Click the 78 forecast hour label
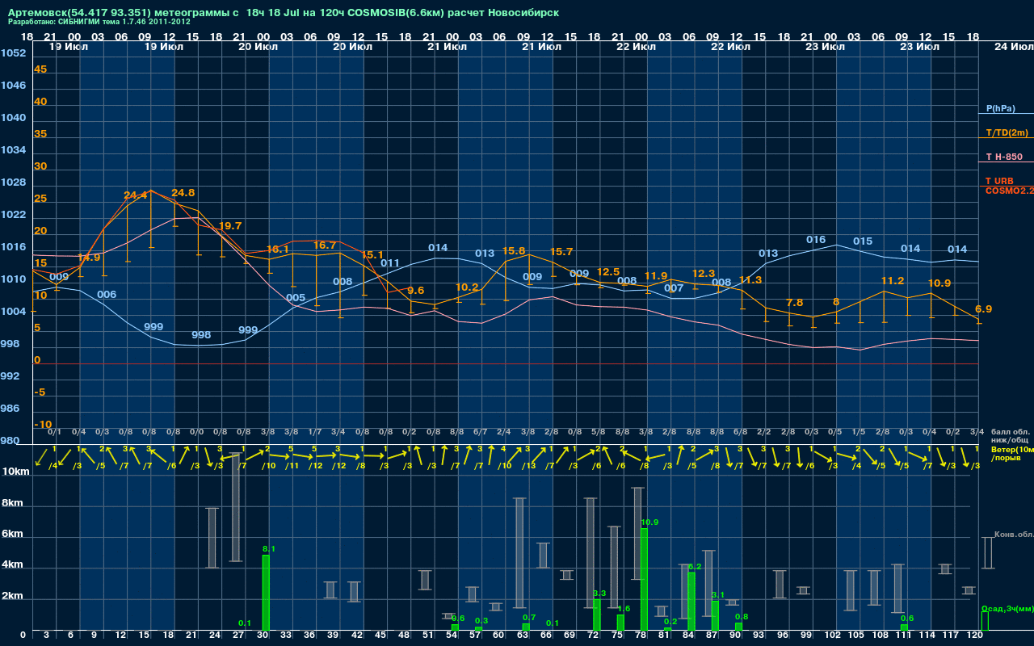 click(641, 636)
